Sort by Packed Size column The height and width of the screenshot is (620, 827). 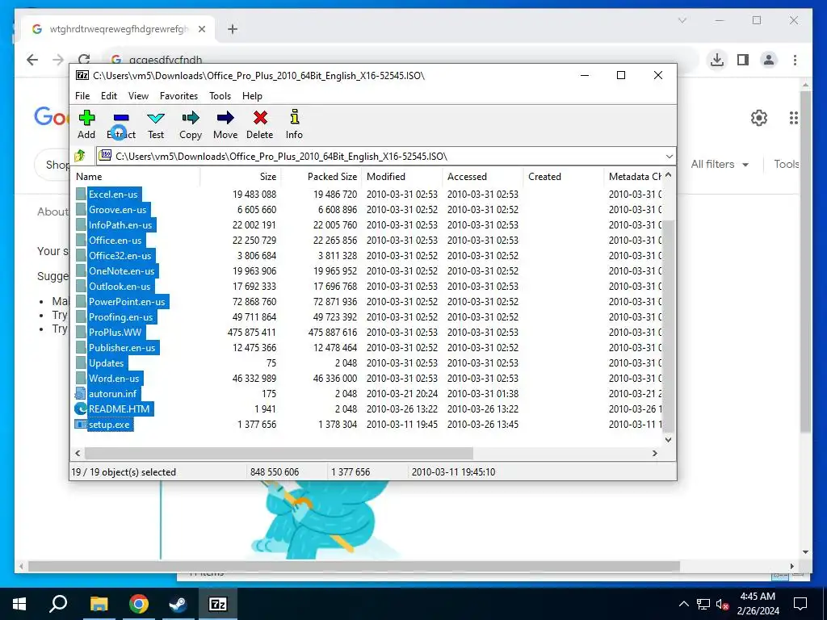click(321, 177)
